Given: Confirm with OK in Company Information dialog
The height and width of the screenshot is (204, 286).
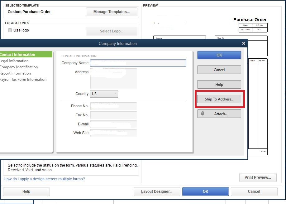Looking at the screenshot, I should 219,55.
